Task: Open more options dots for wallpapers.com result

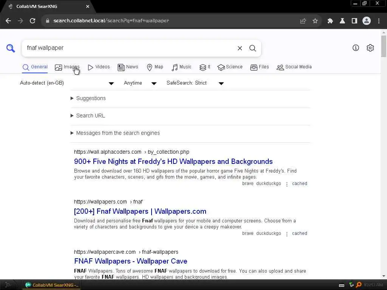Action: pos(287,234)
